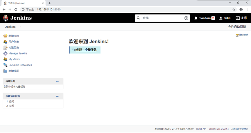This screenshot has height=133, width=251.
Task: Click the 添加说明 edit pencil icon
Action: tap(237, 35)
